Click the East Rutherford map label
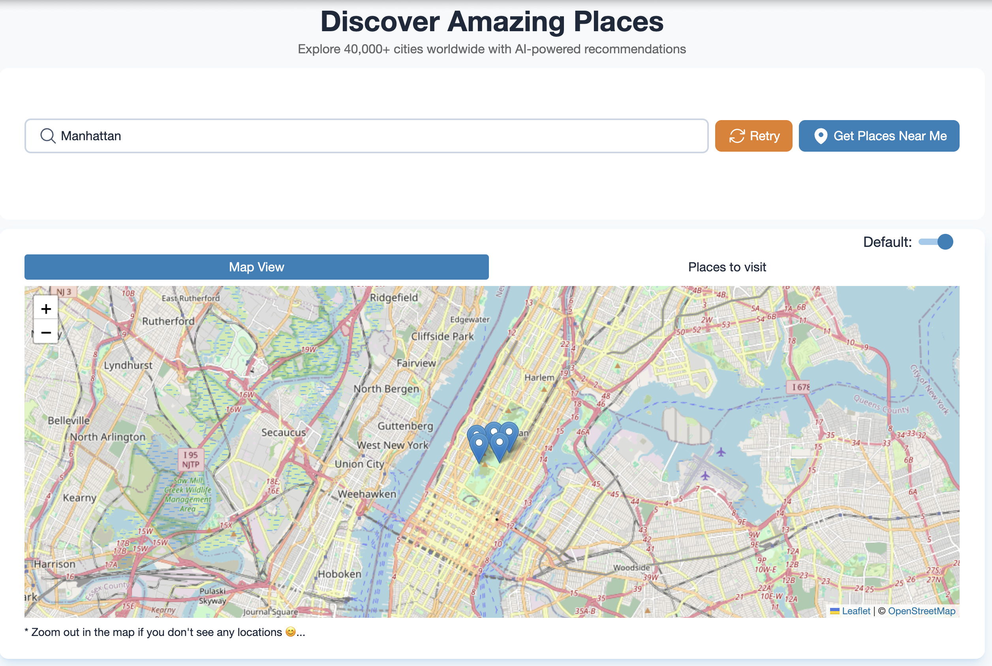The height and width of the screenshot is (666, 992). 191,298
